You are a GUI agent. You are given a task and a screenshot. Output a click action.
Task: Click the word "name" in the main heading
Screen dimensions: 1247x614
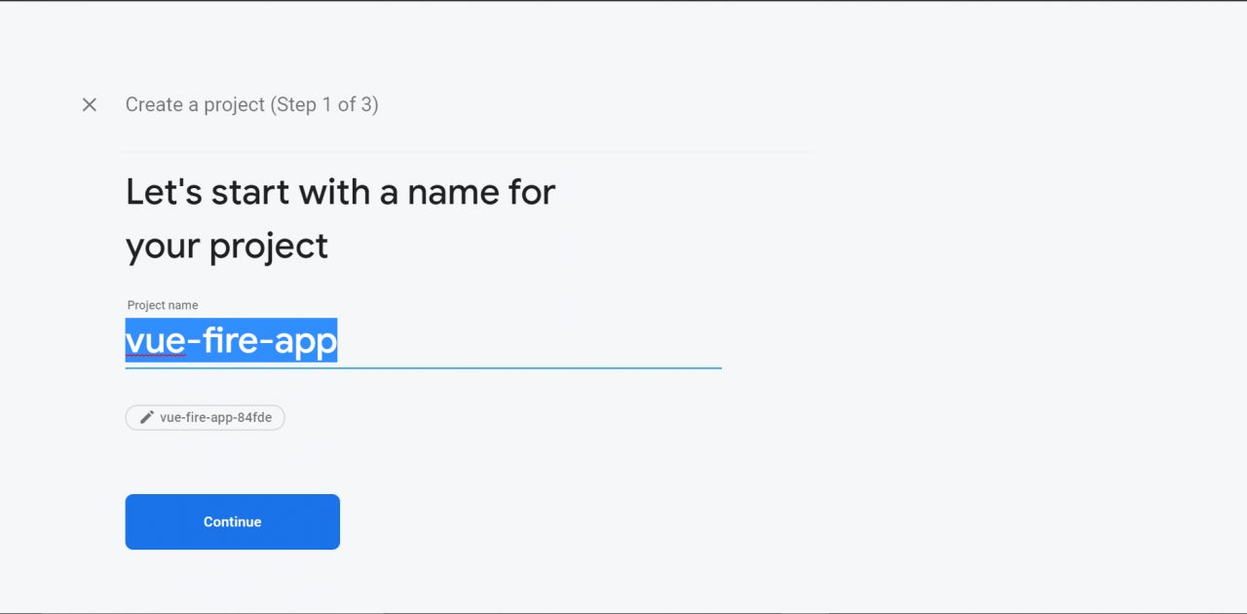(x=452, y=192)
